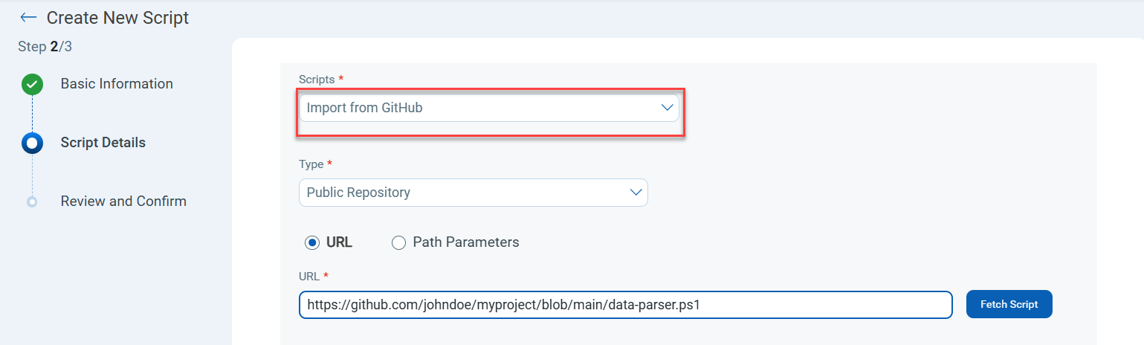Click the green checkmark for Basic Information

pos(32,84)
